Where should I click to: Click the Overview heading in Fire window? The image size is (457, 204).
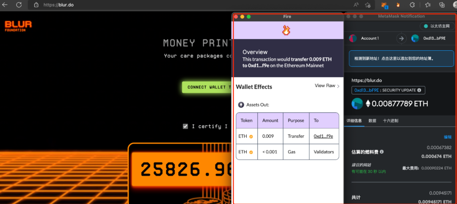pyautogui.click(x=255, y=52)
